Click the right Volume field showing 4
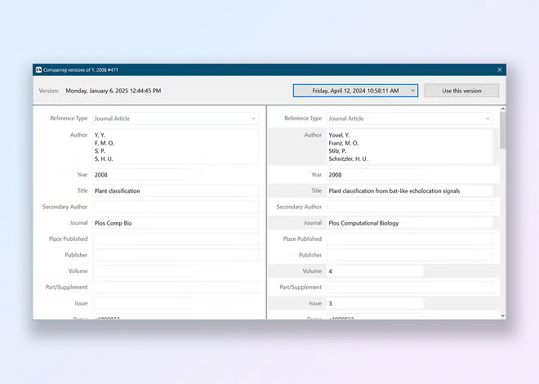Image resolution: width=539 pixels, height=384 pixels. [376, 271]
